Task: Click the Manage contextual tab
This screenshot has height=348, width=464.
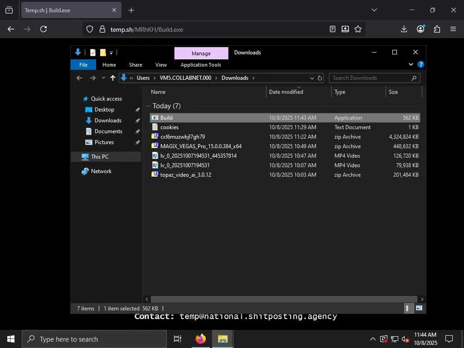Action: click(x=201, y=53)
